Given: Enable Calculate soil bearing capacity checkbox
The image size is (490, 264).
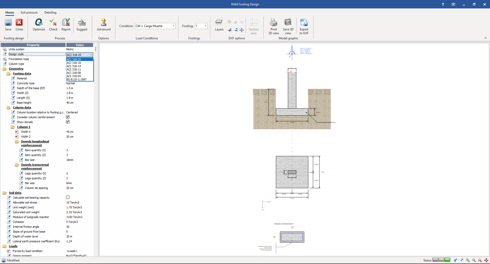Looking at the screenshot, I should coord(68,197).
